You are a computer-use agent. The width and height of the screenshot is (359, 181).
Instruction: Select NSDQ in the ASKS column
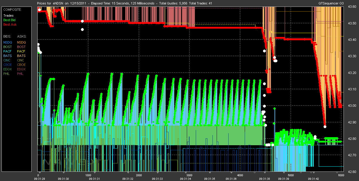(x=21, y=42)
